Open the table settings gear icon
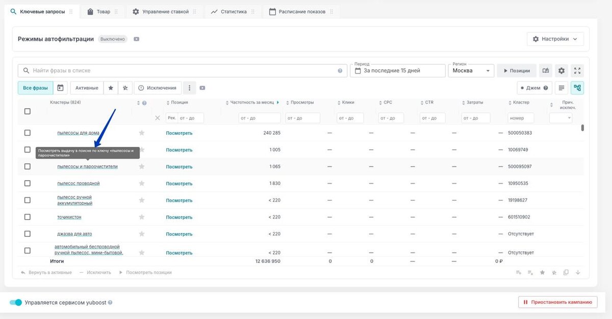The height and width of the screenshot is (319, 612). (562, 70)
